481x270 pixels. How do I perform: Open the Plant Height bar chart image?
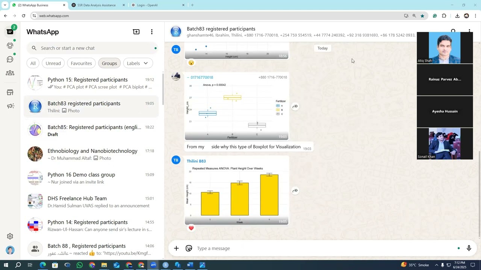tap(237, 195)
